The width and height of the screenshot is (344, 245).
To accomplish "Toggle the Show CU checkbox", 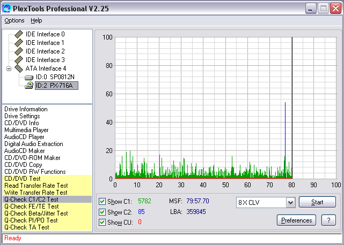I will [102, 222].
